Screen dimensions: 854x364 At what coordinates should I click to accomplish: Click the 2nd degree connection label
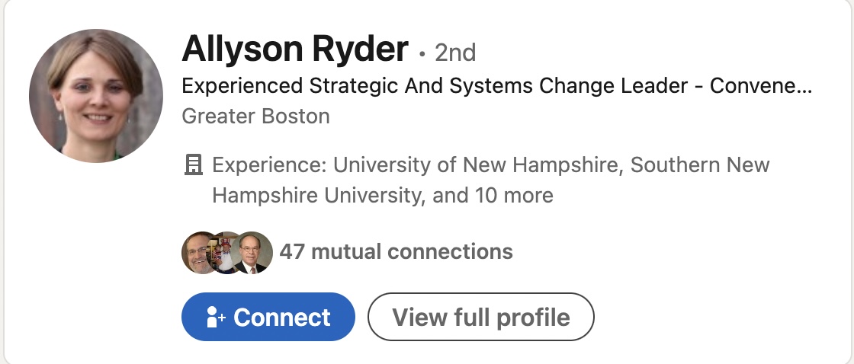455,53
